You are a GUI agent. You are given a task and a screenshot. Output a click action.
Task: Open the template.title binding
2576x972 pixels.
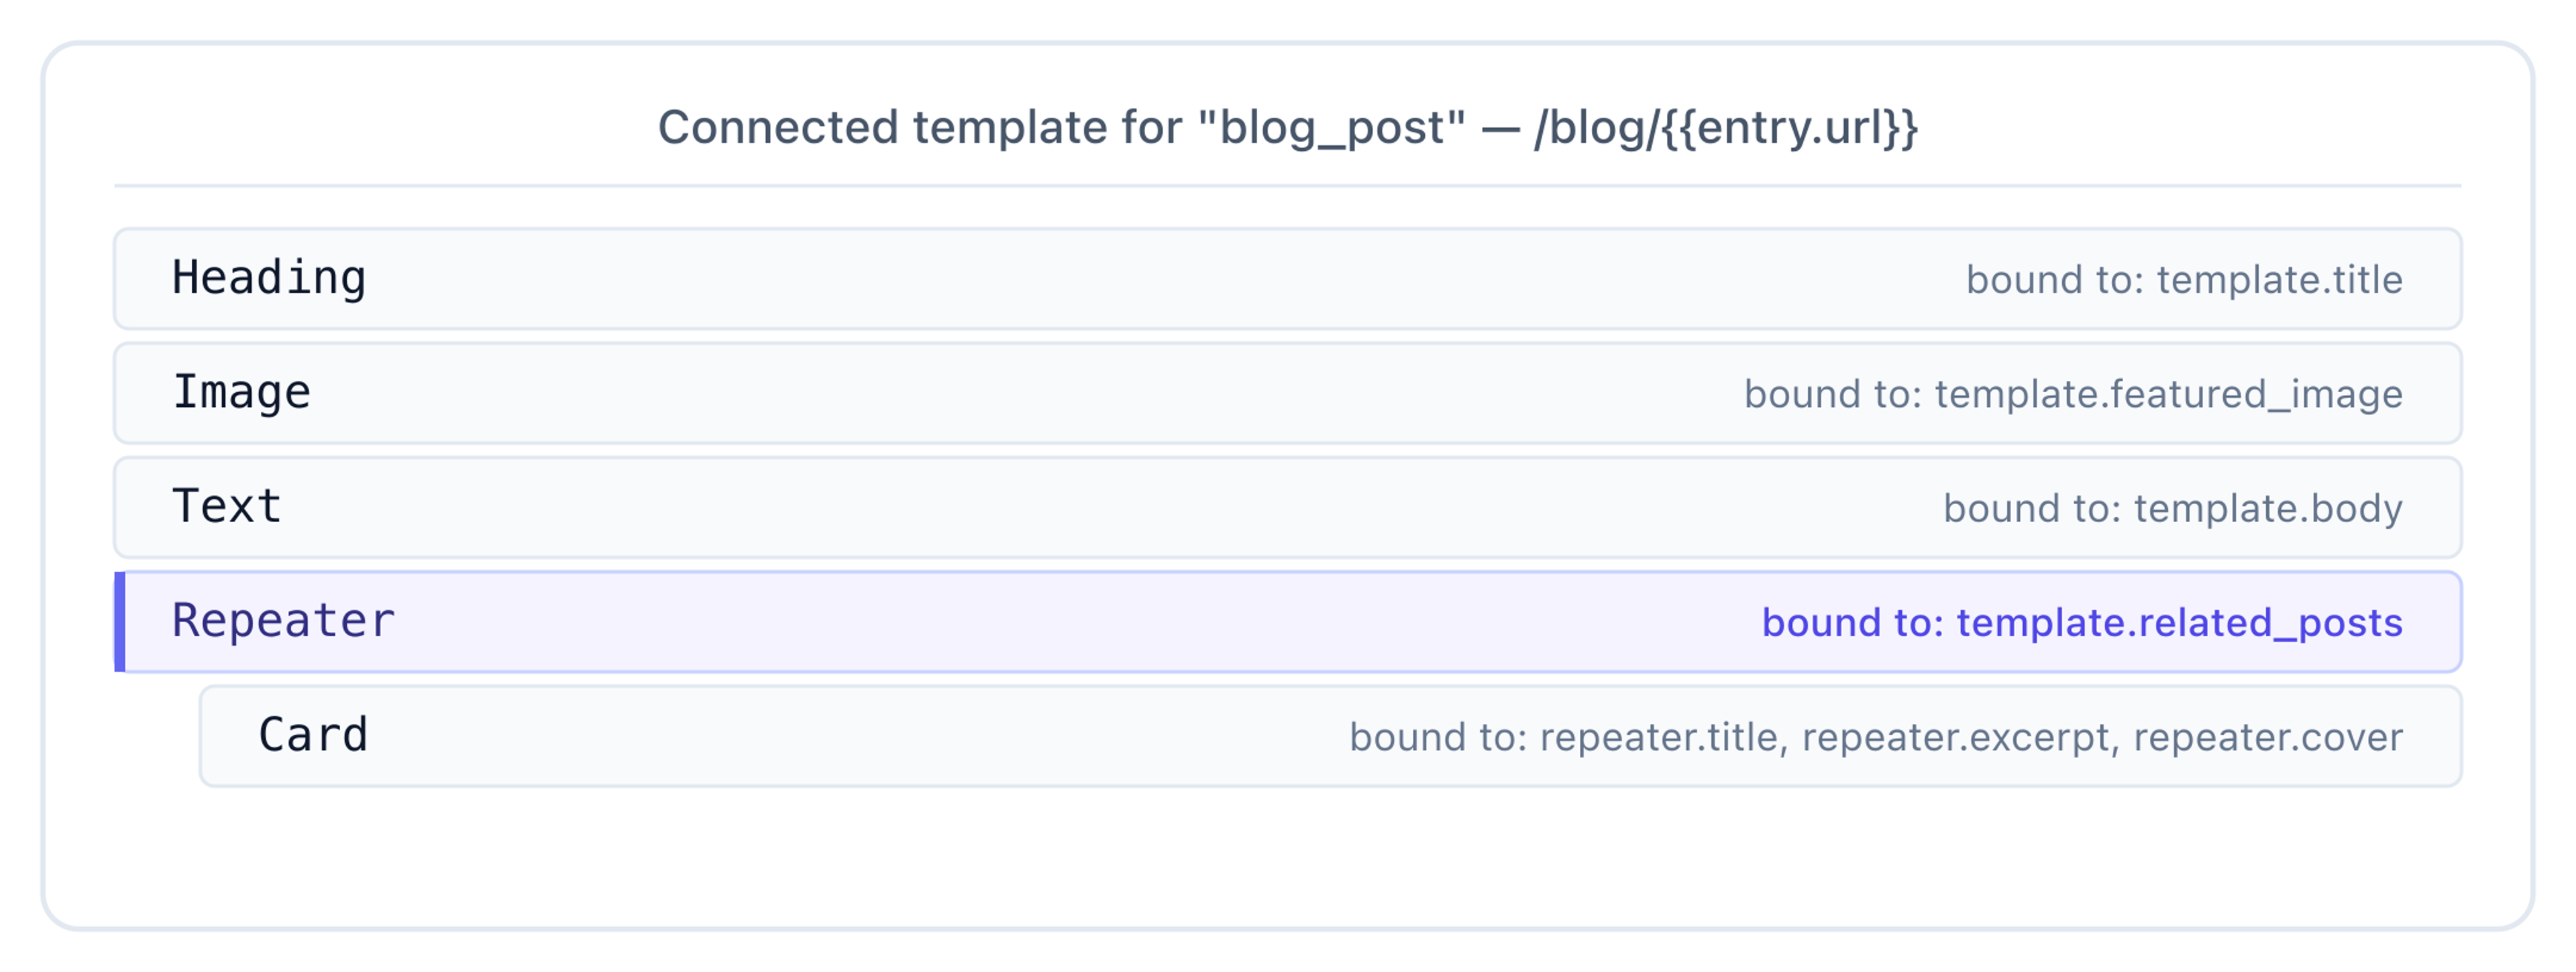coord(2184,280)
